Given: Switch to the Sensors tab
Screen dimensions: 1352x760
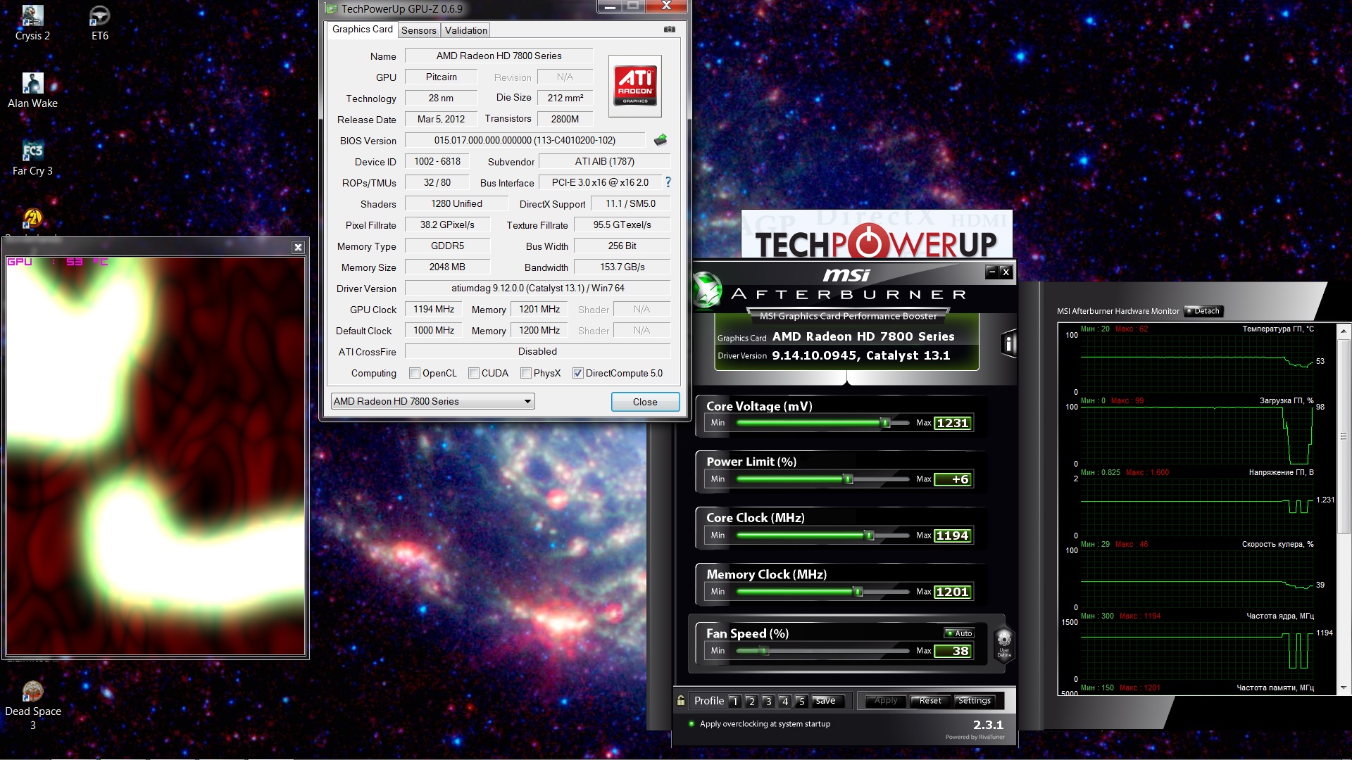Looking at the screenshot, I should (x=418, y=30).
